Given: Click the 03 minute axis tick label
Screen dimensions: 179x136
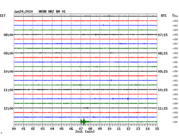Looking at the screenshot, I should pos(42,129).
